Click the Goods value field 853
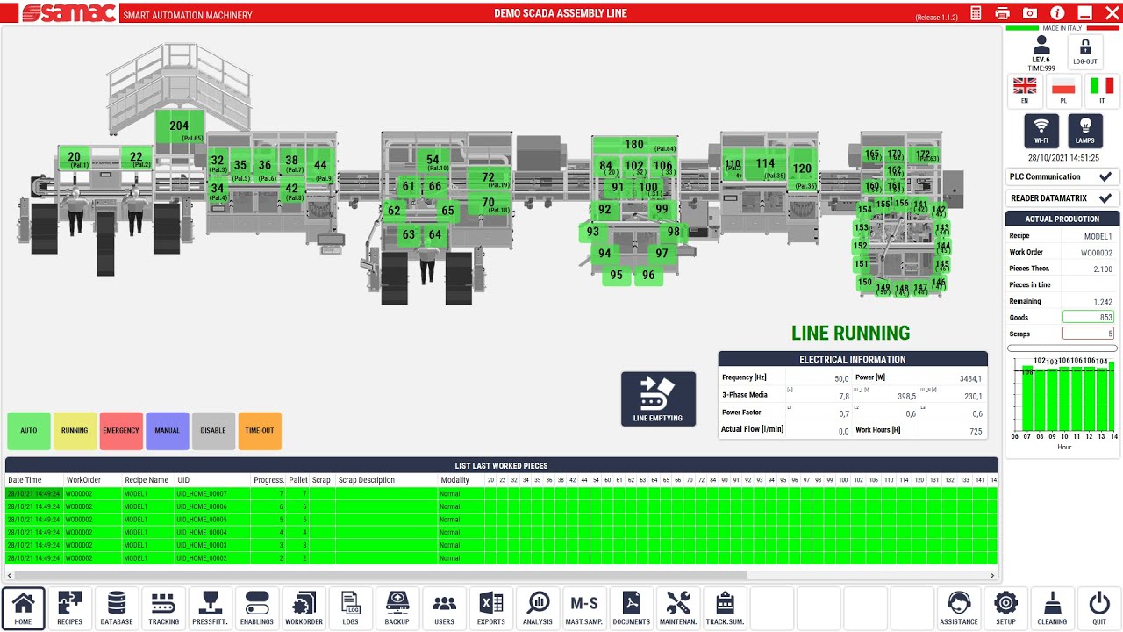The width and height of the screenshot is (1123, 632). click(1088, 317)
